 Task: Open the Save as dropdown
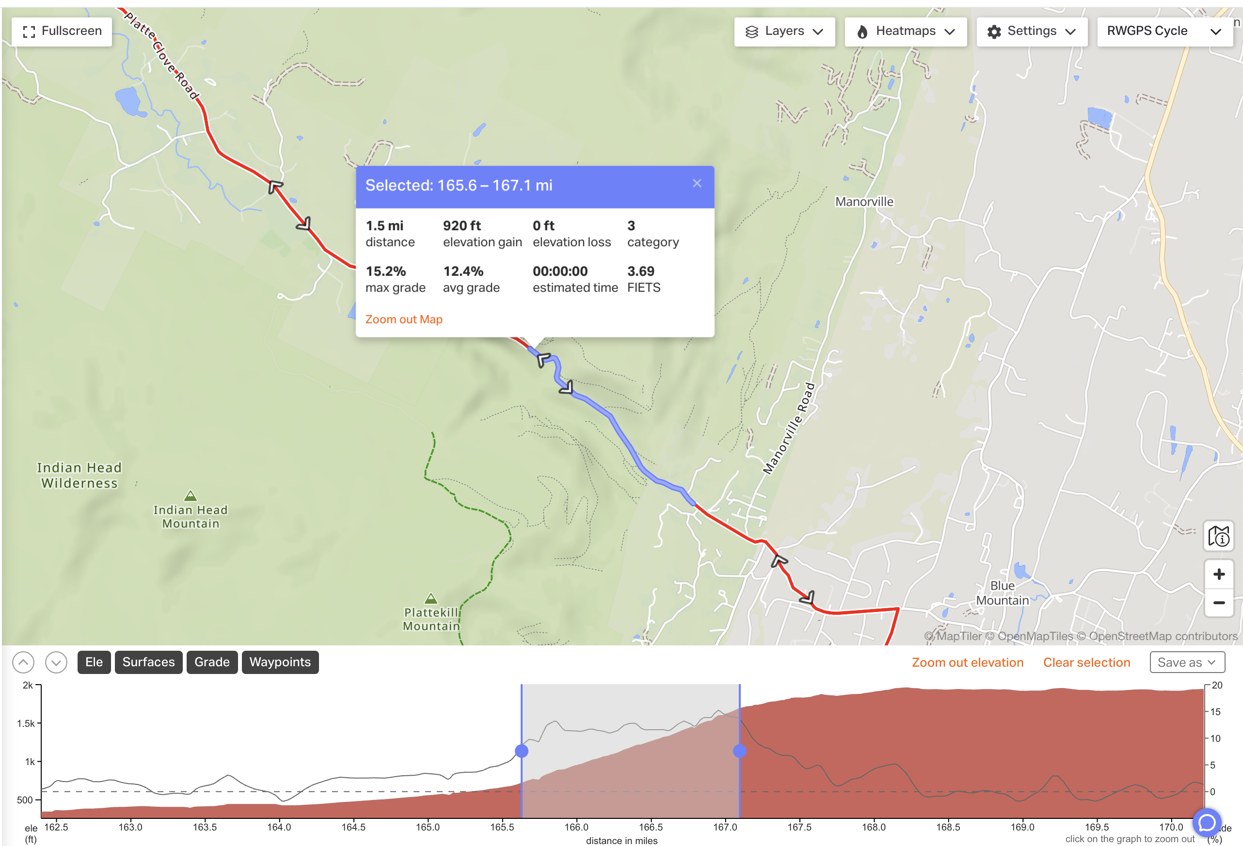1187,663
